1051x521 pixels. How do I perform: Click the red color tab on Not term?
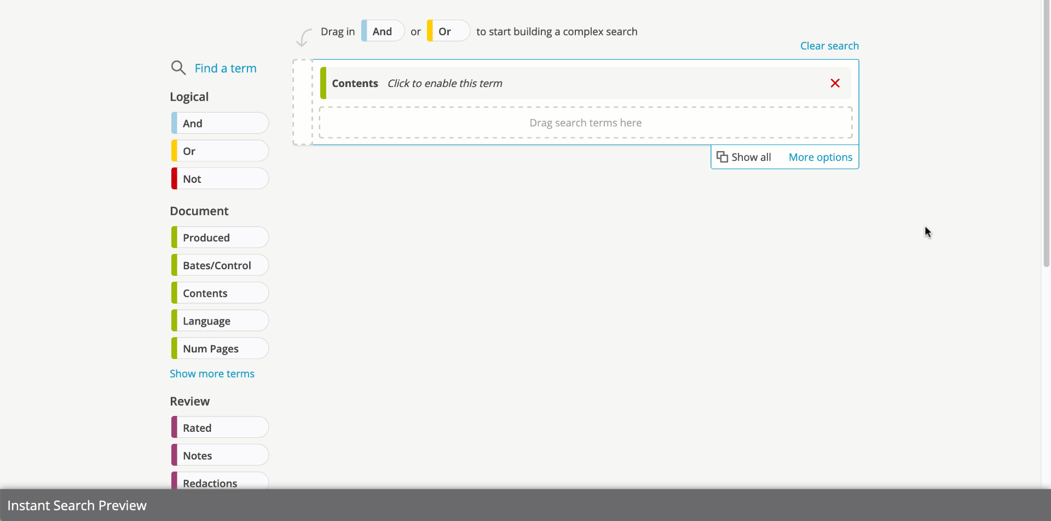[x=174, y=179]
